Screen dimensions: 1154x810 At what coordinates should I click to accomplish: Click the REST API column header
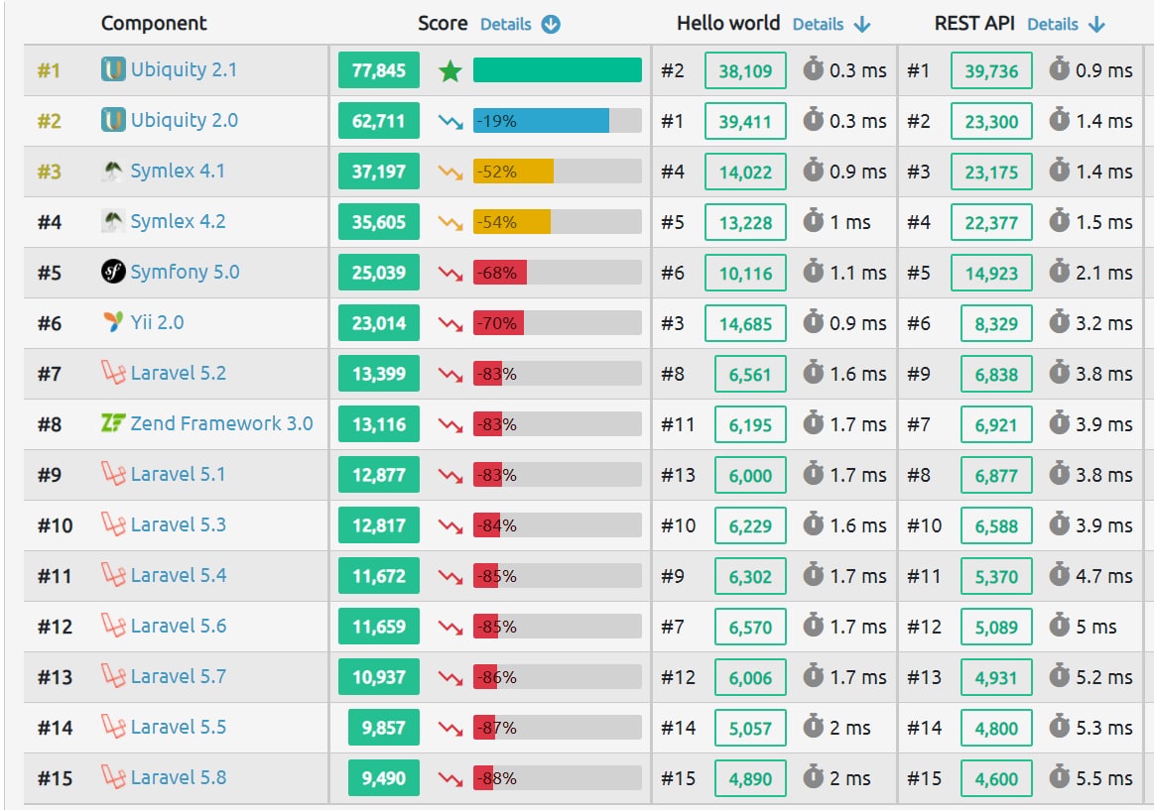[x=974, y=24]
